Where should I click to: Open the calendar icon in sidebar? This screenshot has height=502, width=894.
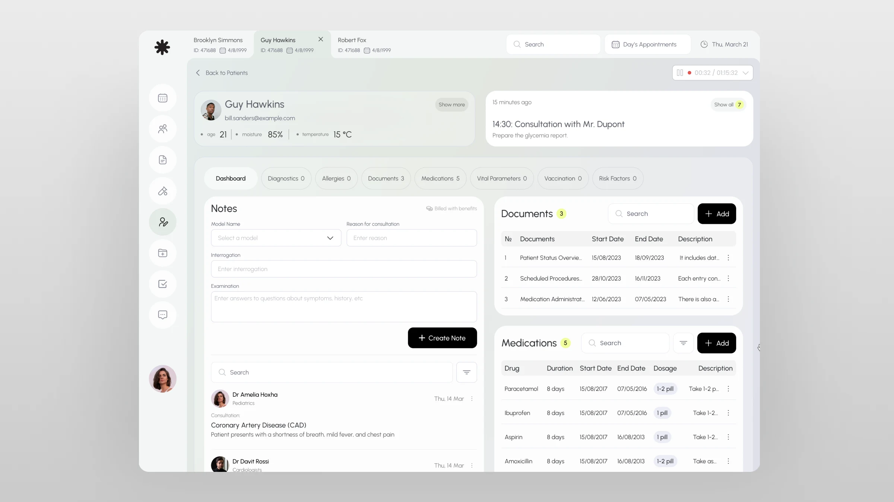click(162, 98)
